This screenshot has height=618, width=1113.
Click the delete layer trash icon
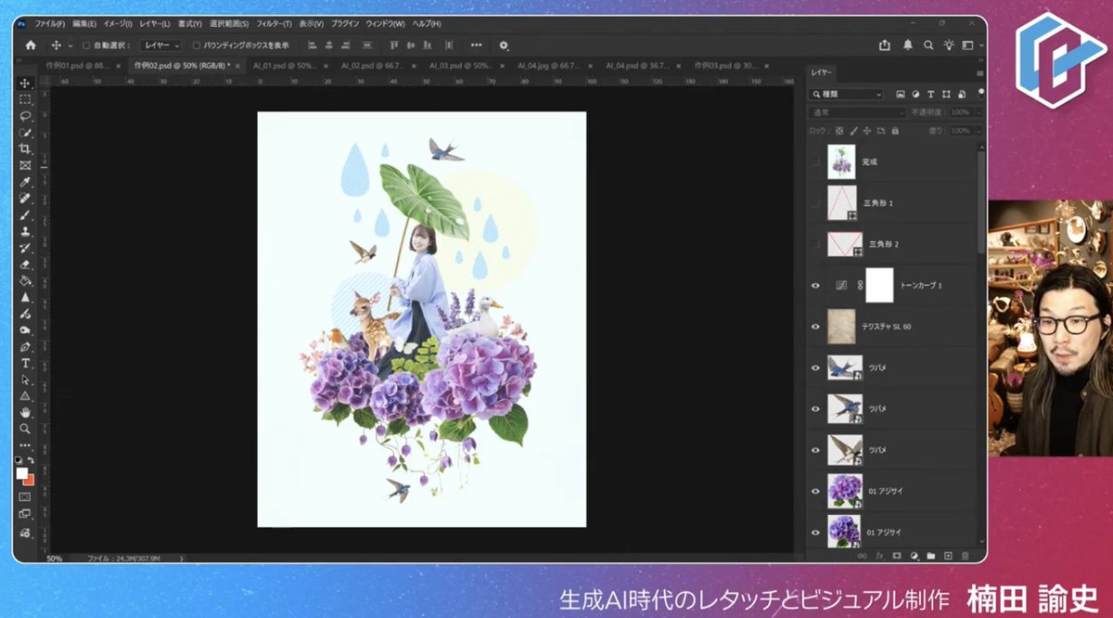click(x=965, y=556)
